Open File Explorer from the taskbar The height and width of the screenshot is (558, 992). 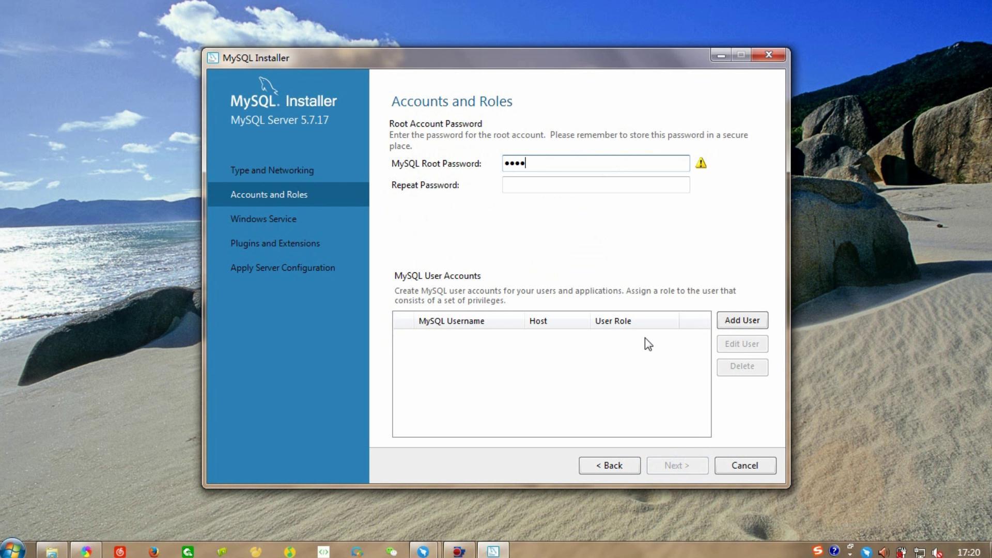pos(52,551)
